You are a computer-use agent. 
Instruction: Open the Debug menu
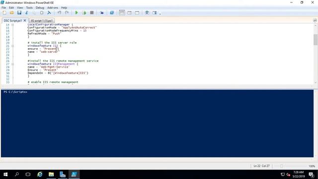[x=40, y=8]
